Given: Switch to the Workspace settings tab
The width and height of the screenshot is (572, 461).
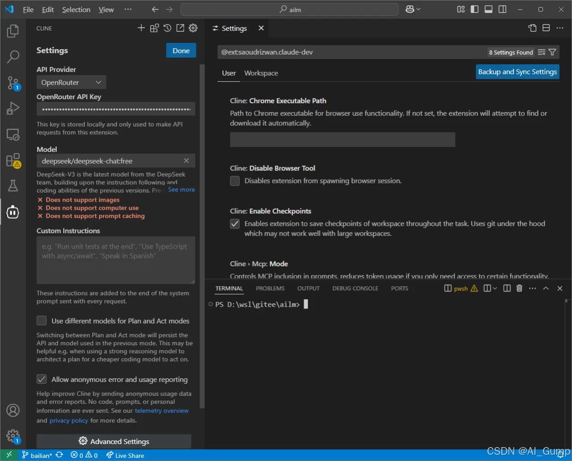Looking at the screenshot, I should click(261, 73).
